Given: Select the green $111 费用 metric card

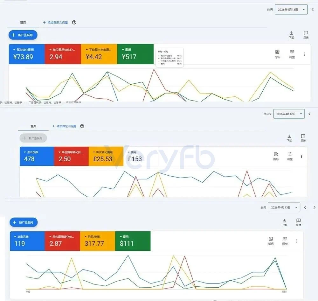Looking at the screenshot, I should click(133, 241).
